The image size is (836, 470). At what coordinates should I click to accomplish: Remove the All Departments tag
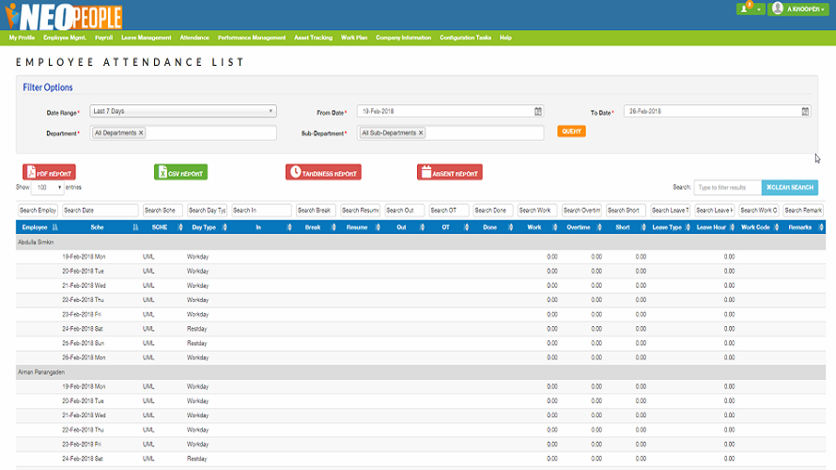pos(141,133)
